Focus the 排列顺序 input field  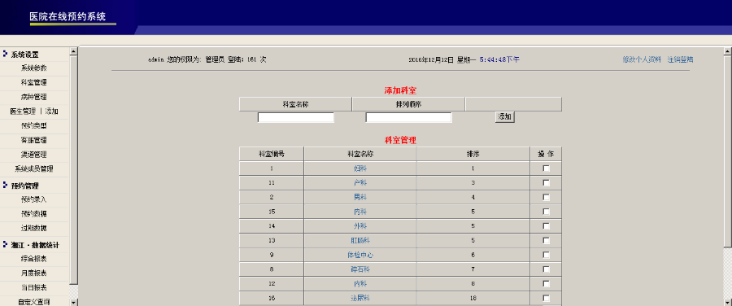pyautogui.click(x=408, y=117)
